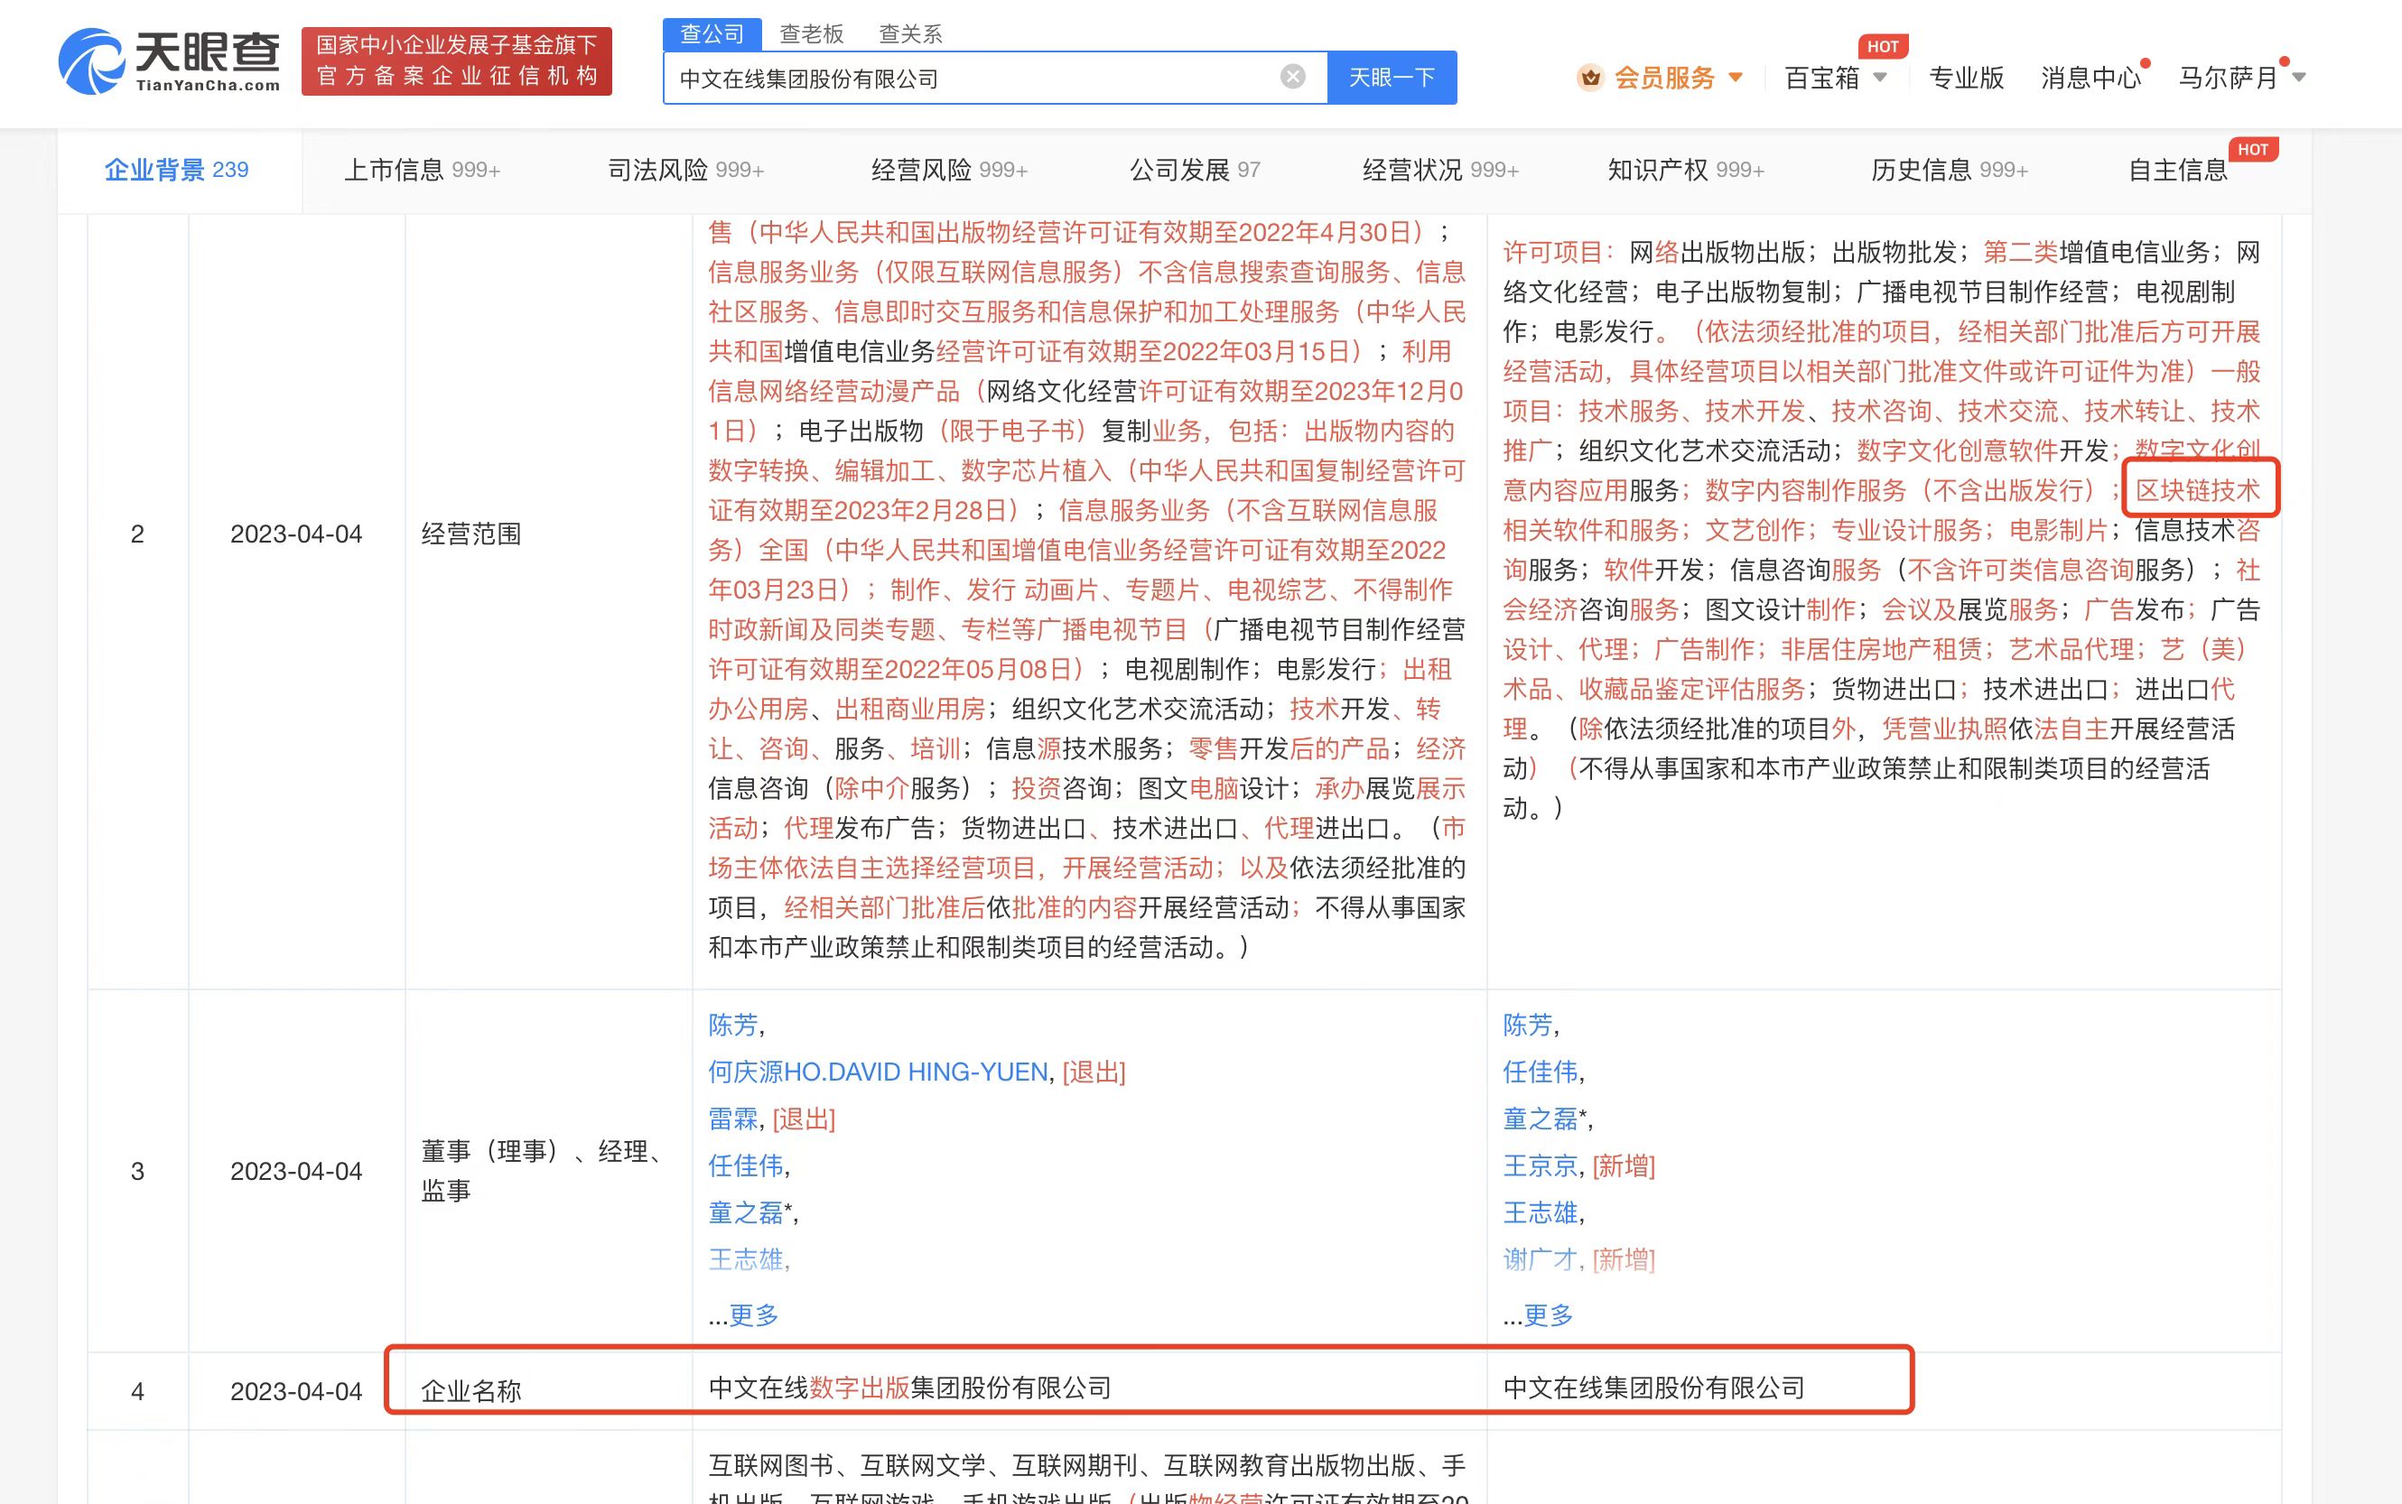Click the 2023-04-04 date in row 2
Image resolution: width=2402 pixels, height=1504 pixels.
click(296, 534)
